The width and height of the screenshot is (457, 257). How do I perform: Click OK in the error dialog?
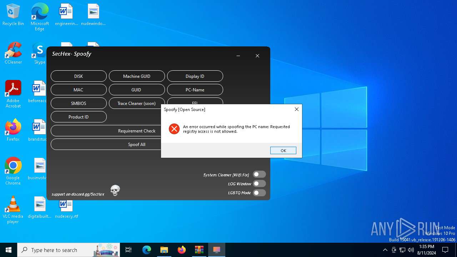tap(283, 150)
